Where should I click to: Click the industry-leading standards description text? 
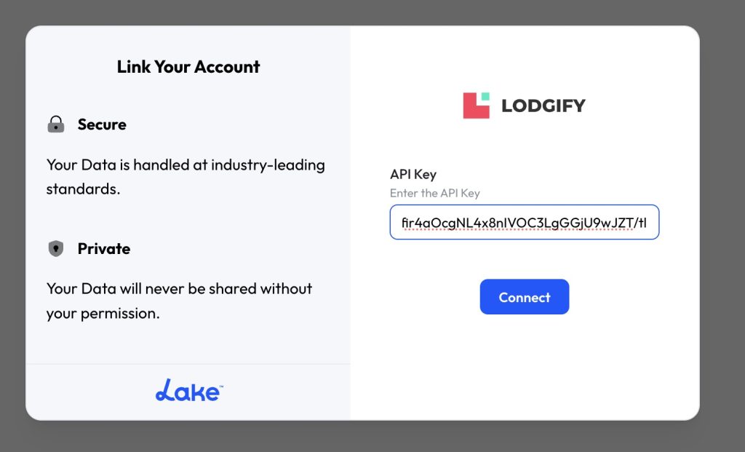click(186, 177)
